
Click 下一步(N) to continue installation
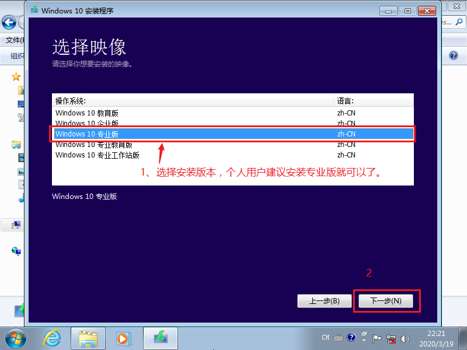coord(386,301)
